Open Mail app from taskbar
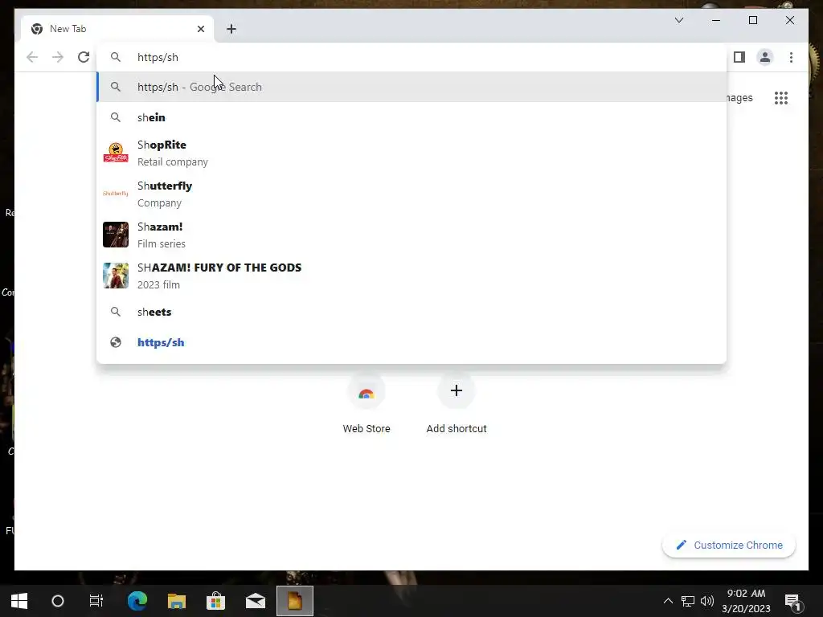The height and width of the screenshot is (617, 823). [x=256, y=601]
